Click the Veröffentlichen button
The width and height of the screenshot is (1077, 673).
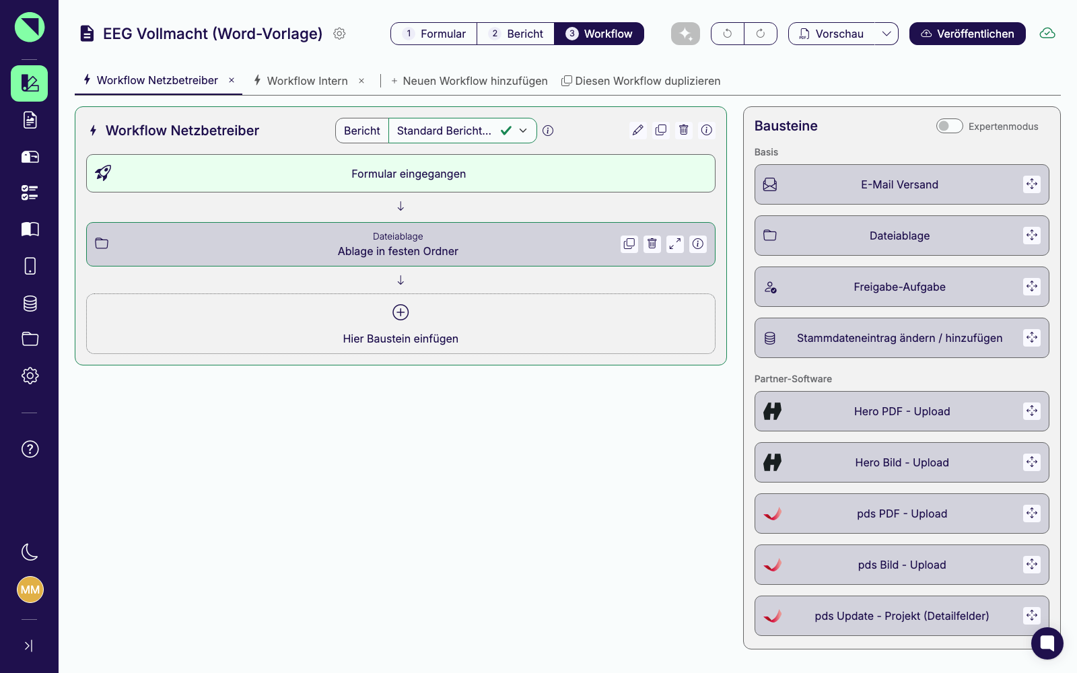[x=967, y=34]
